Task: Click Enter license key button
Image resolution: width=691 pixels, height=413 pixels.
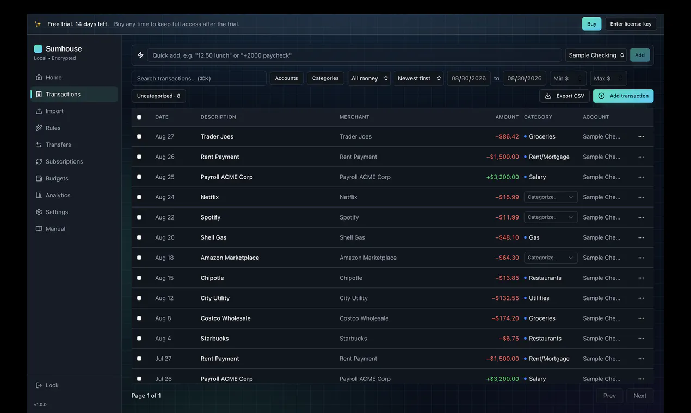Action: [x=631, y=24]
